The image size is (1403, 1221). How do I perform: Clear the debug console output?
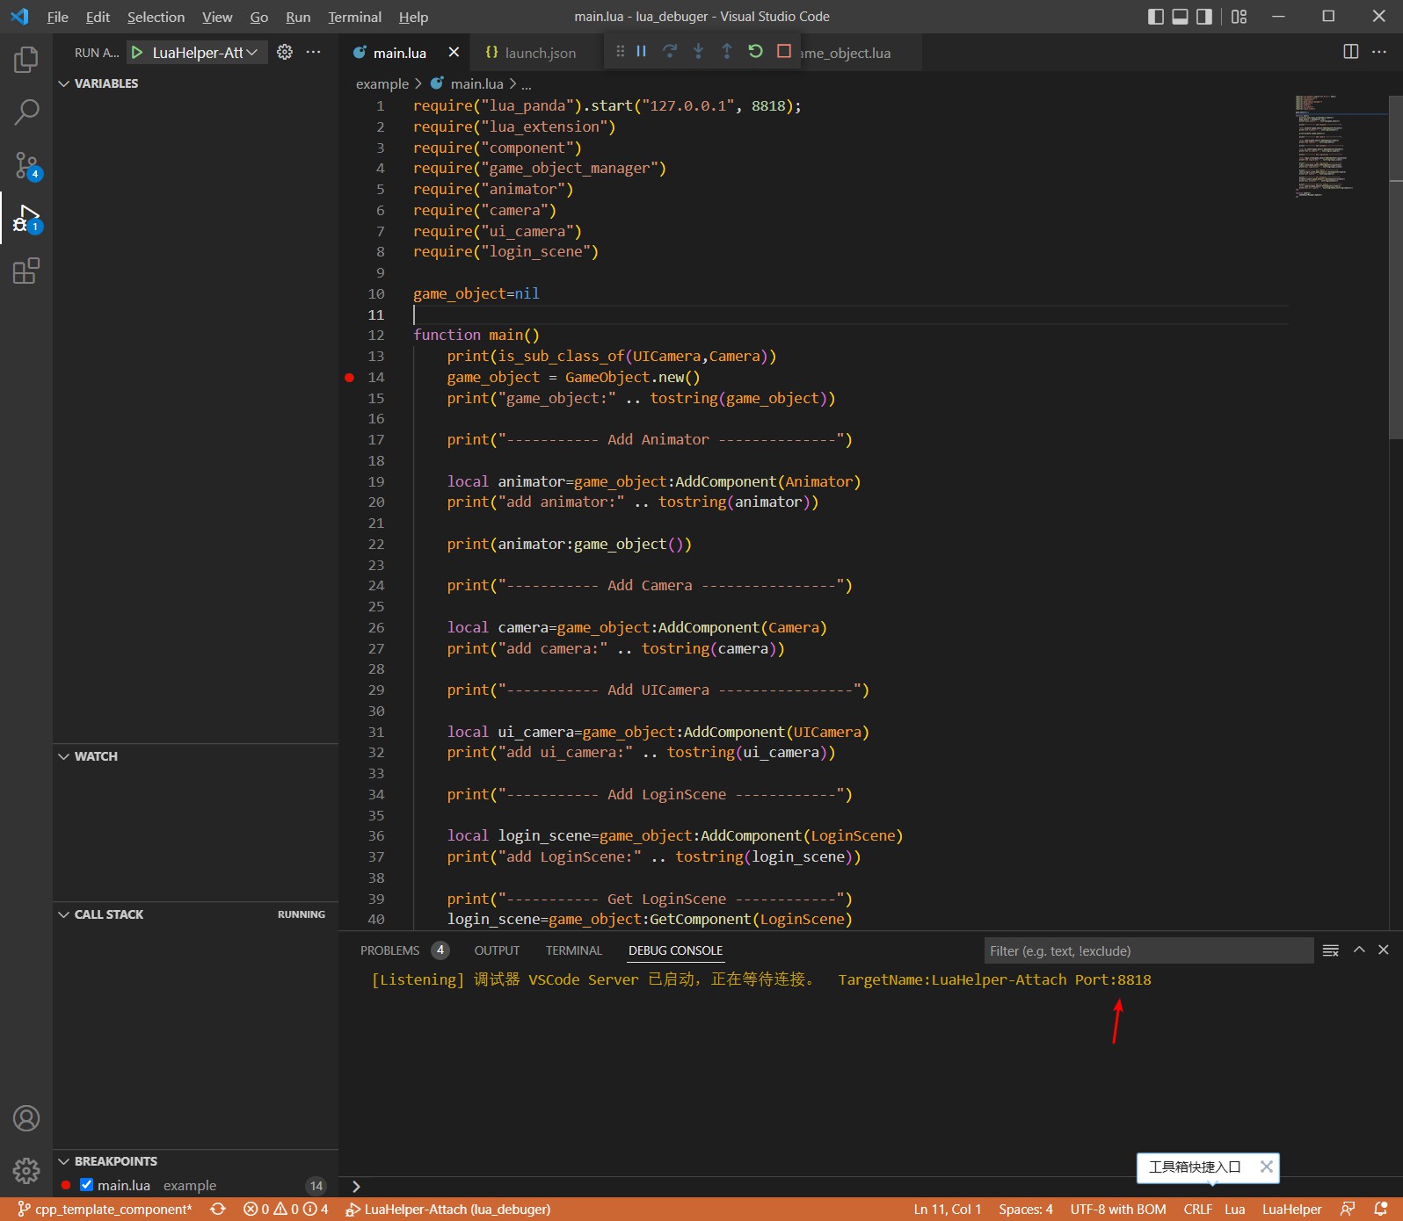(1331, 950)
